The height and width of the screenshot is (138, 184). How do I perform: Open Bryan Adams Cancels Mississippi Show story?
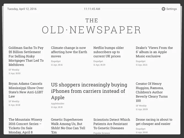point(26,90)
